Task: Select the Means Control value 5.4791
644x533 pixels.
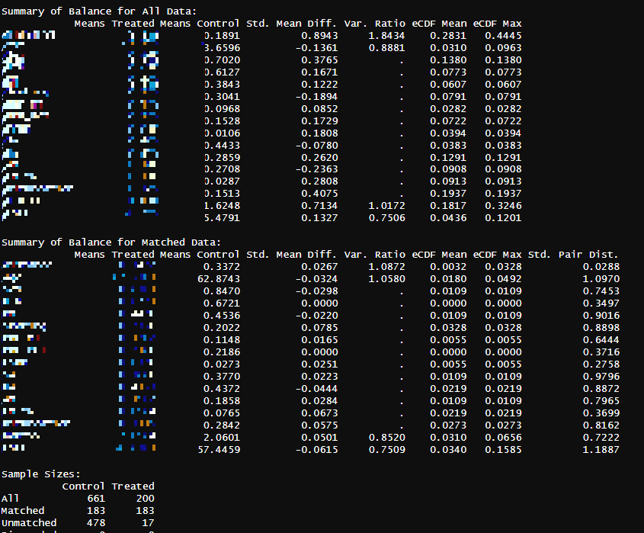Action: (223, 218)
